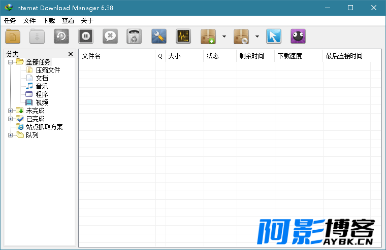Image resolution: width=386 pixels, height=250 pixels.
Task: Click the Add URL task toolbar icon
Action: (13, 37)
